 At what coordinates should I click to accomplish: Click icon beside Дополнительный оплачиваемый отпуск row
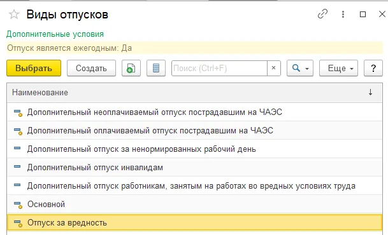pos(18,131)
